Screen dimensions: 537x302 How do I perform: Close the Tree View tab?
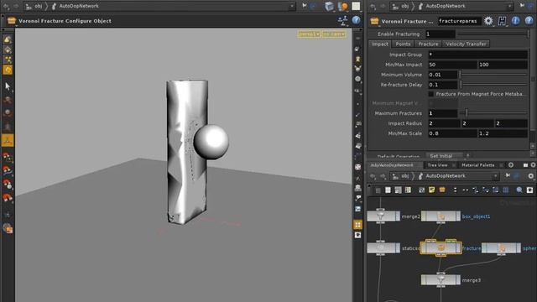[454, 165]
